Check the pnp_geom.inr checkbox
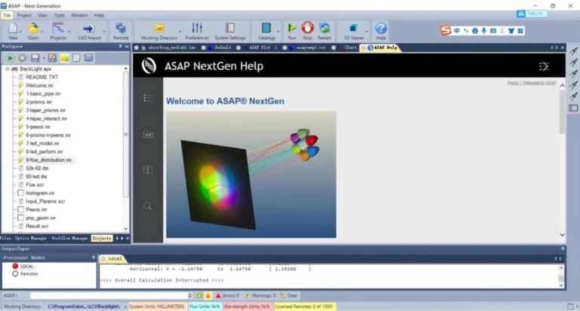This screenshot has height=311, width=580. [x=20, y=218]
